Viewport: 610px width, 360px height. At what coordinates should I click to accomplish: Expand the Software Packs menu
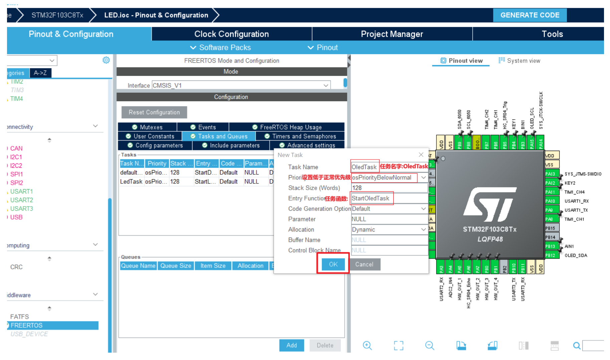[x=220, y=47]
